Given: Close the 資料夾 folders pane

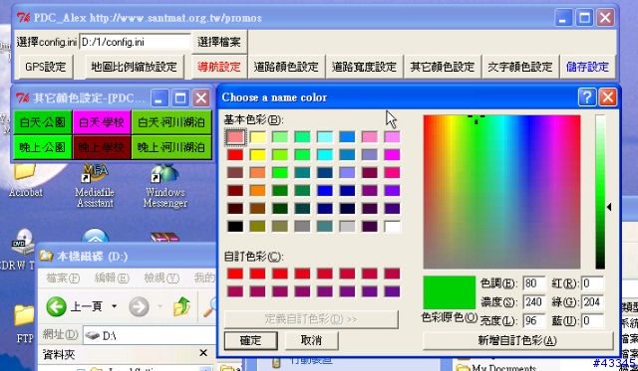Looking at the screenshot, I should (x=203, y=353).
